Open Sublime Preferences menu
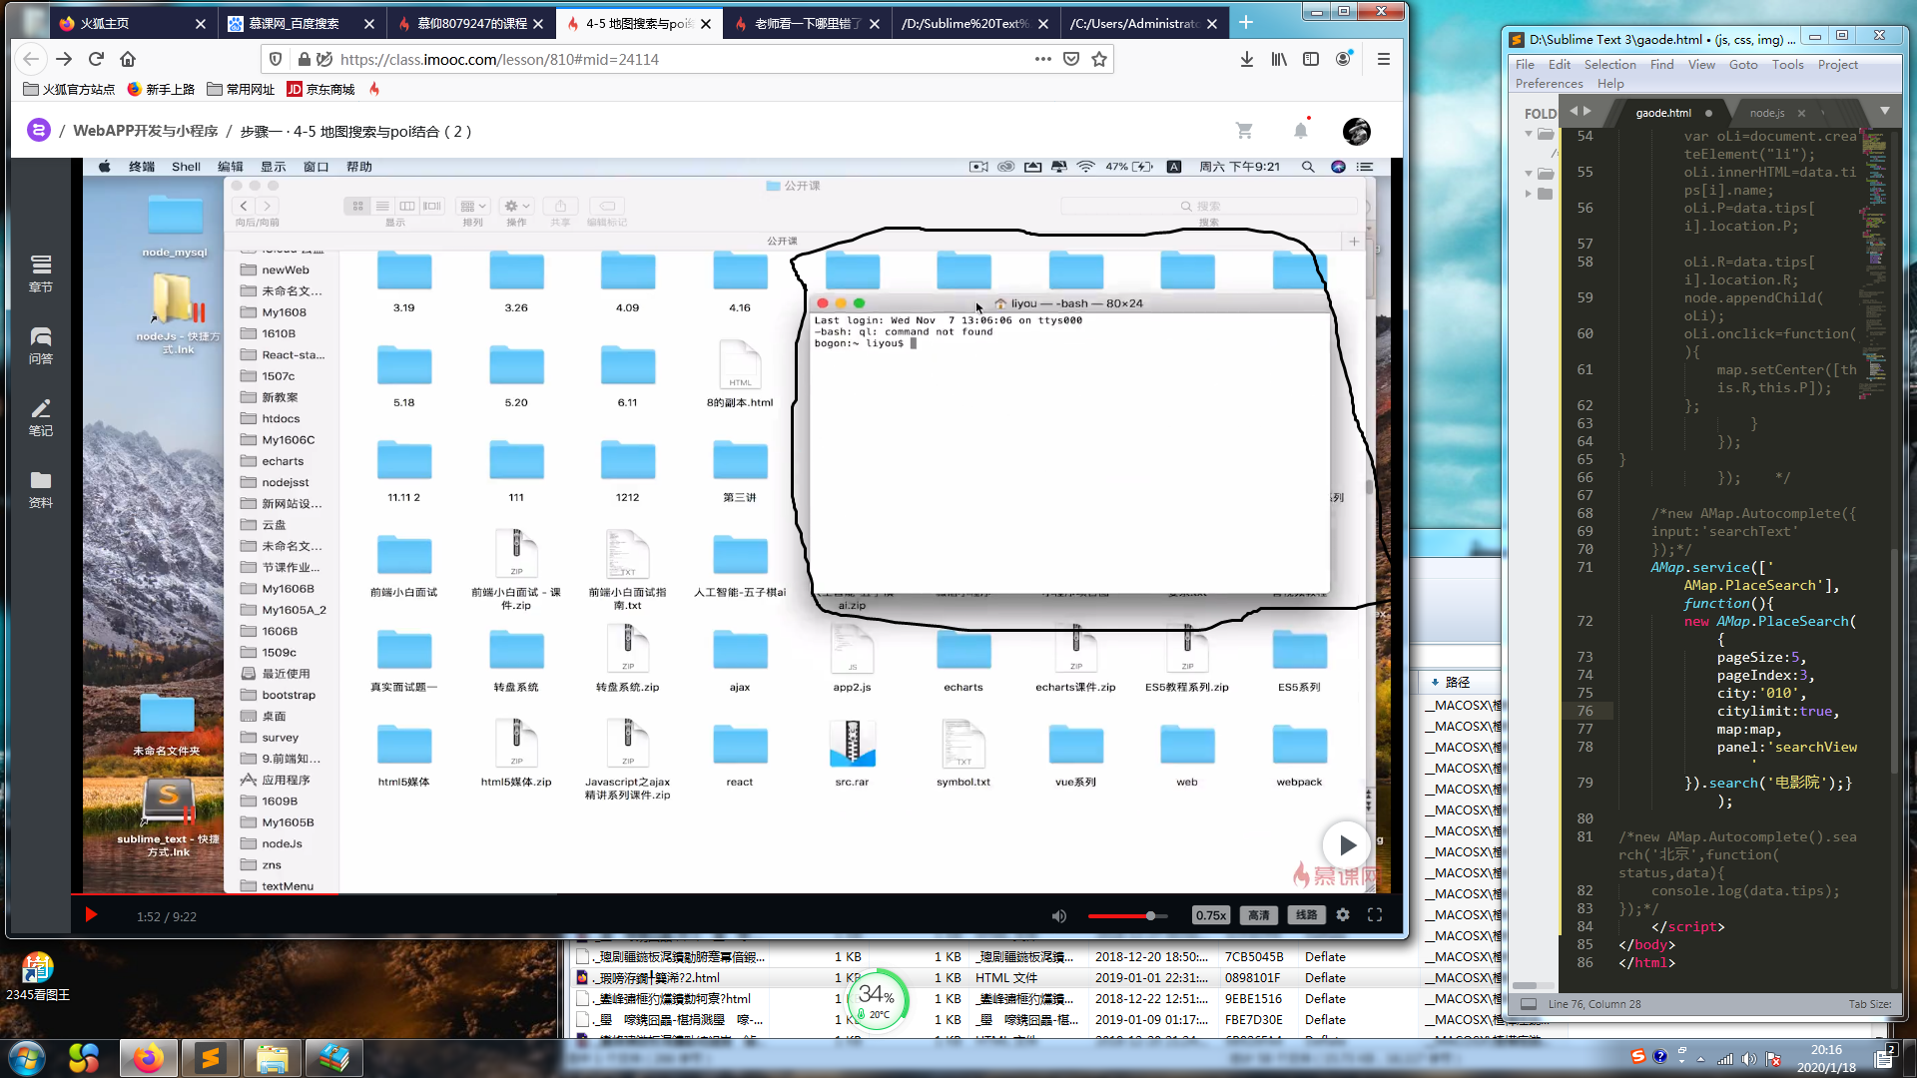The width and height of the screenshot is (1917, 1078). coord(1549,84)
